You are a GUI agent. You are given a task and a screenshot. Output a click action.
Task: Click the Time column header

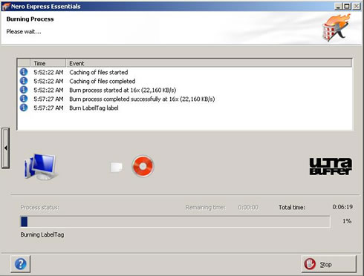48,63
